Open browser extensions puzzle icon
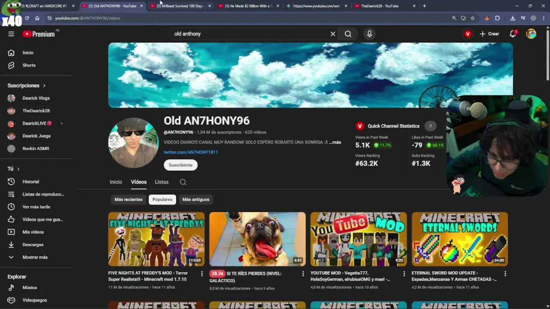Screen dimensions: 550x309 497,18
